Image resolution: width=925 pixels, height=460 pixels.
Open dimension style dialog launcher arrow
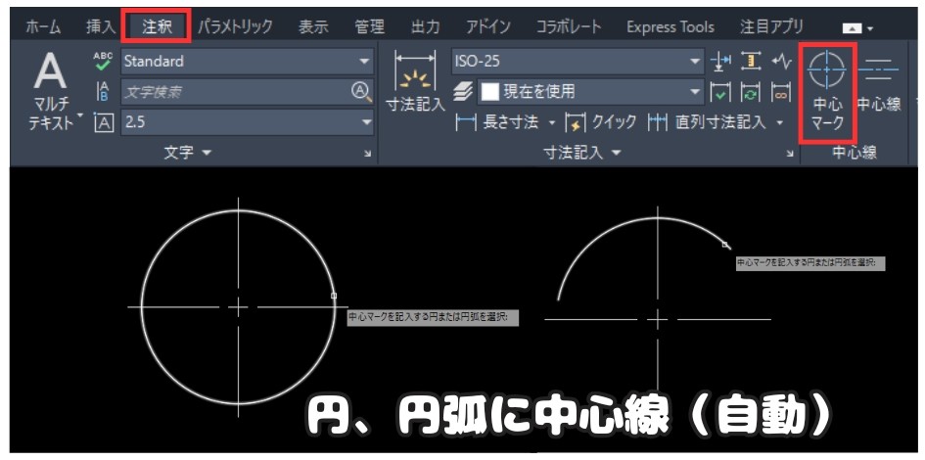pyautogui.click(x=790, y=154)
